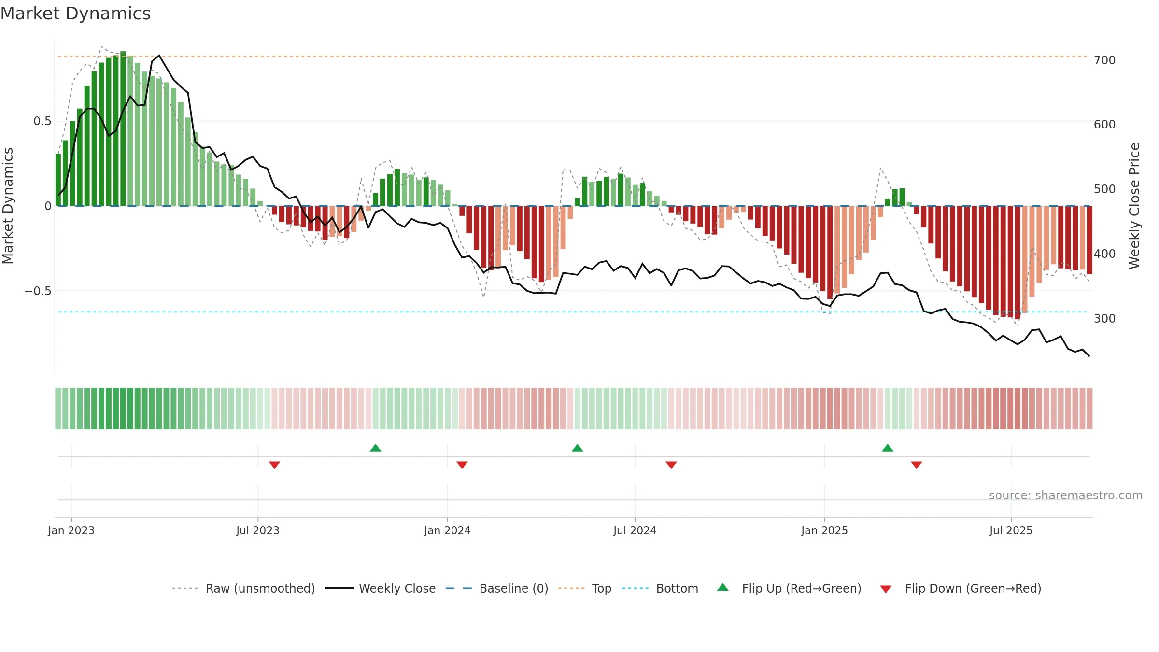Click the 500 price tick label
Image resolution: width=1159 pixels, height=652 pixels.
coord(1105,189)
